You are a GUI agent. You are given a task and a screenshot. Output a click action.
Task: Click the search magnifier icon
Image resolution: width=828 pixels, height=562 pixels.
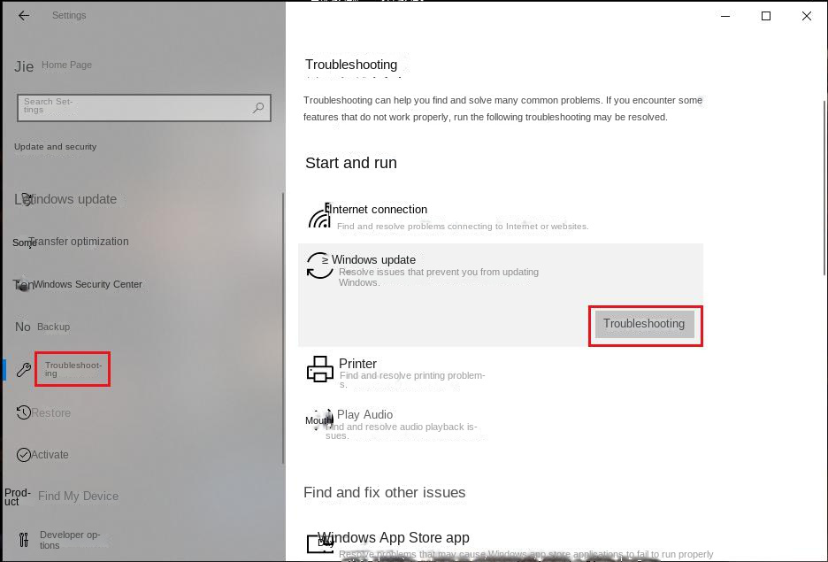[x=257, y=108]
